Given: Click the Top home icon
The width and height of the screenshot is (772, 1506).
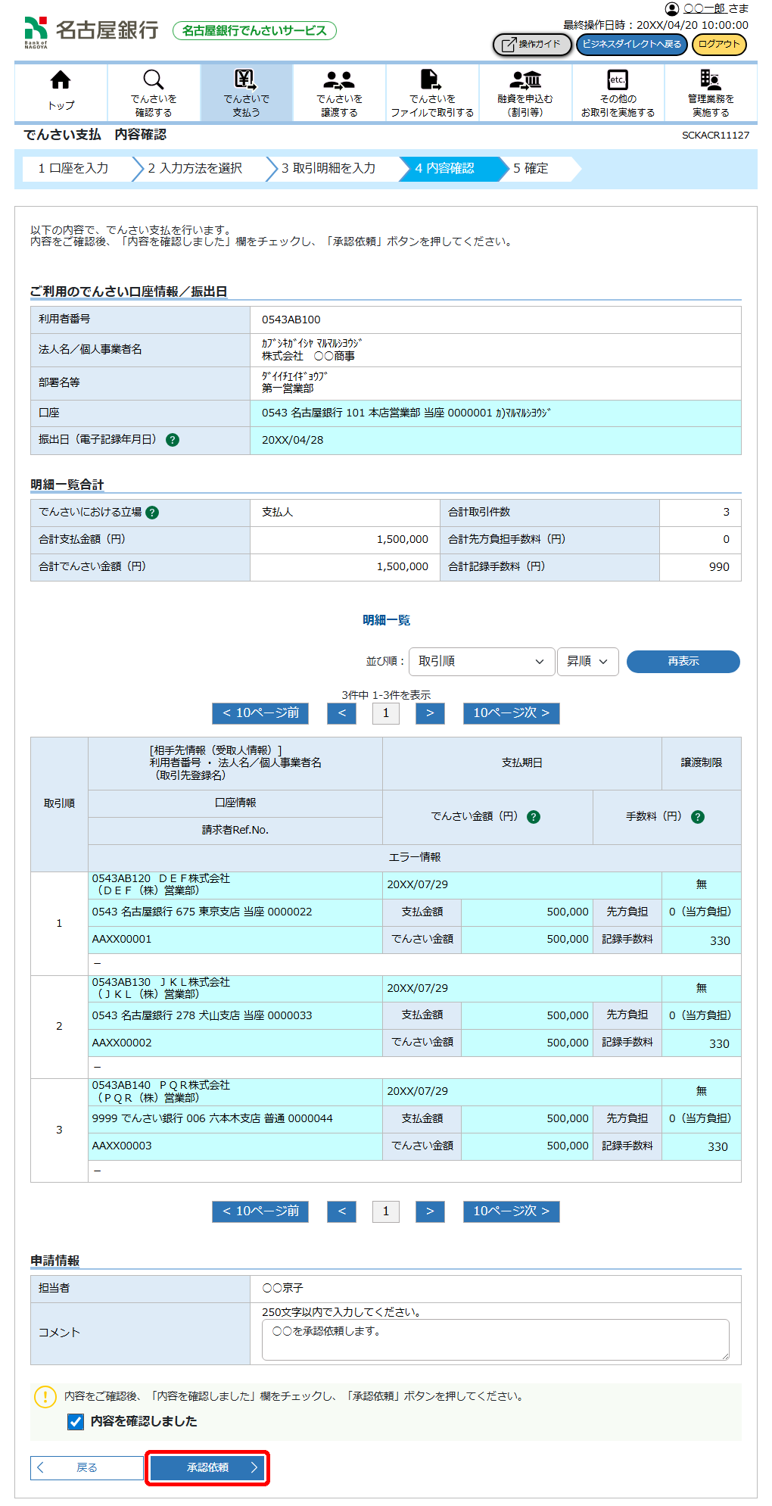Looking at the screenshot, I should pos(61,80).
